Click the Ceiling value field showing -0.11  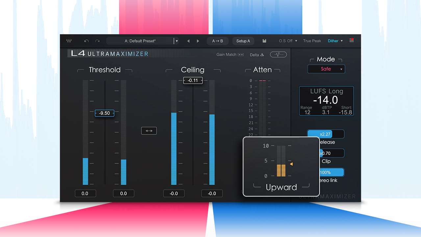[x=193, y=80]
